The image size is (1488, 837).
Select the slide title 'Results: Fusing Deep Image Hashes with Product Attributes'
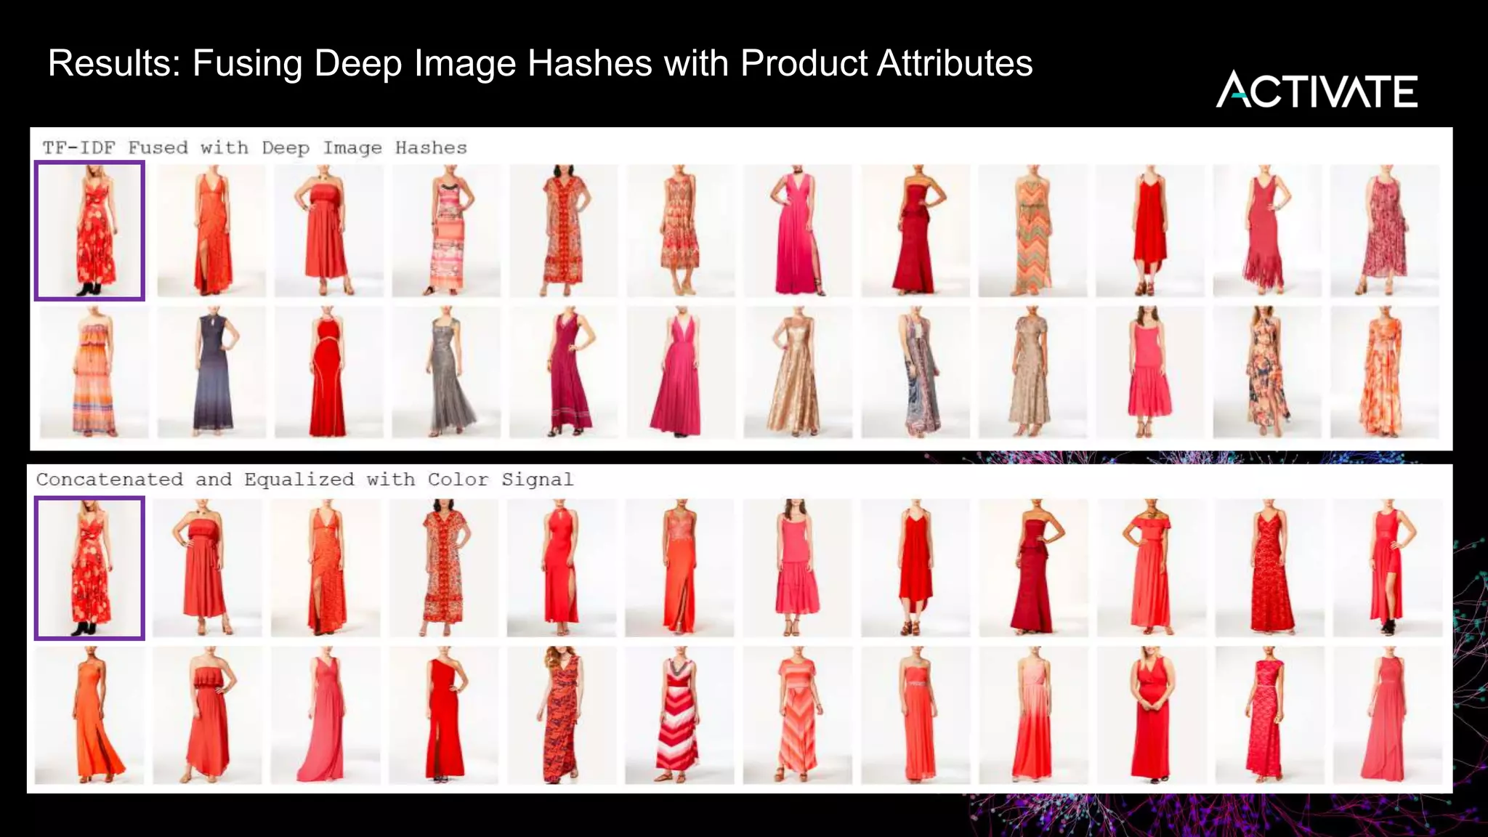[540, 63]
